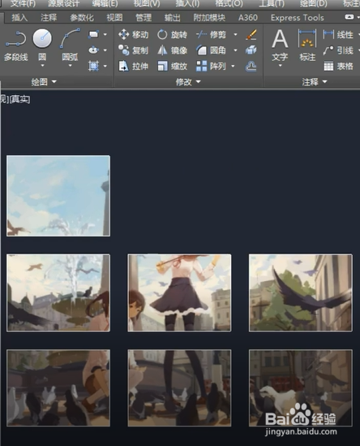The height and width of the screenshot is (446, 360).
Task: Open the A360 ribbon tab
Action: tap(248, 18)
